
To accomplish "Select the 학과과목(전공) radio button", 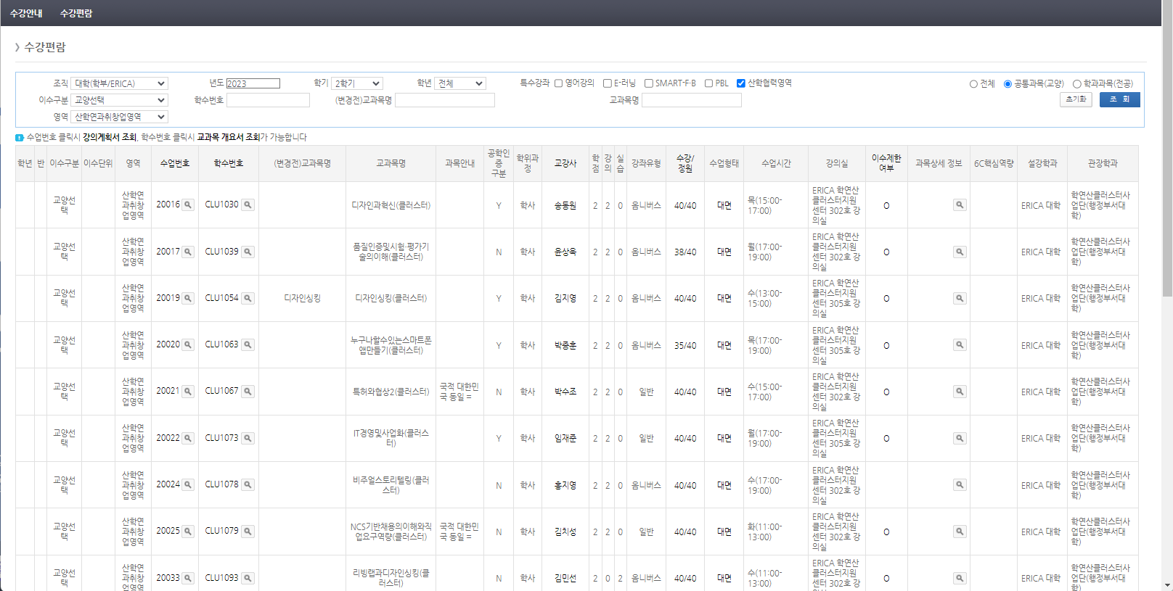I will pyautogui.click(x=1077, y=84).
